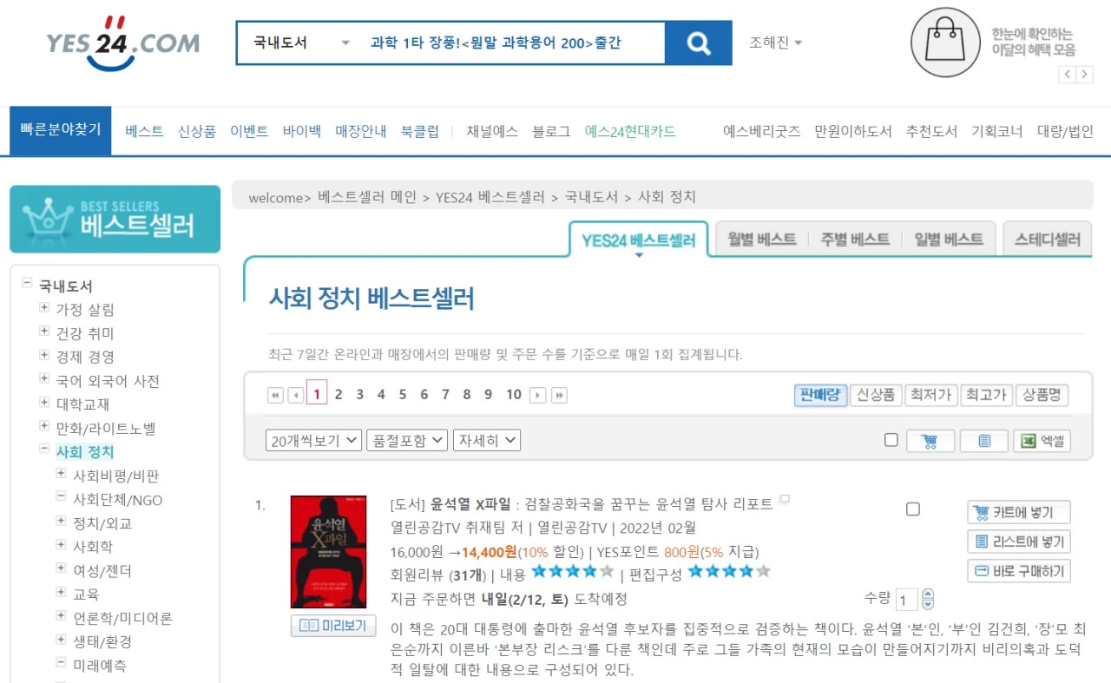Sort by 판매량
The width and height of the screenshot is (1111, 683).
click(x=820, y=395)
